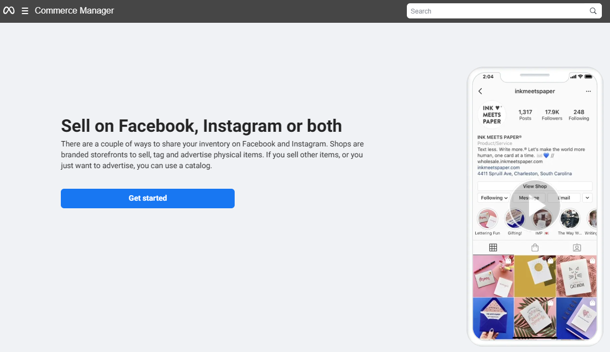Select the grid view tab icon

(x=493, y=248)
